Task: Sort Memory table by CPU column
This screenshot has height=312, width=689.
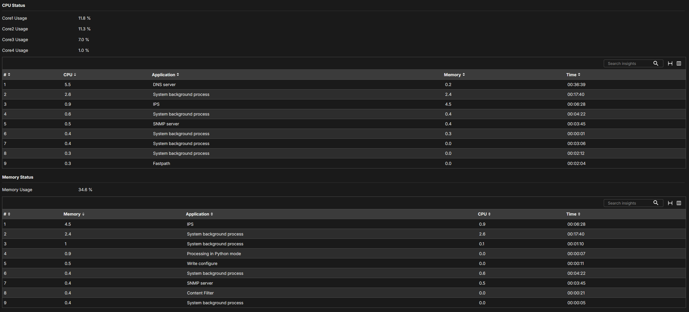Action: (484, 214)
